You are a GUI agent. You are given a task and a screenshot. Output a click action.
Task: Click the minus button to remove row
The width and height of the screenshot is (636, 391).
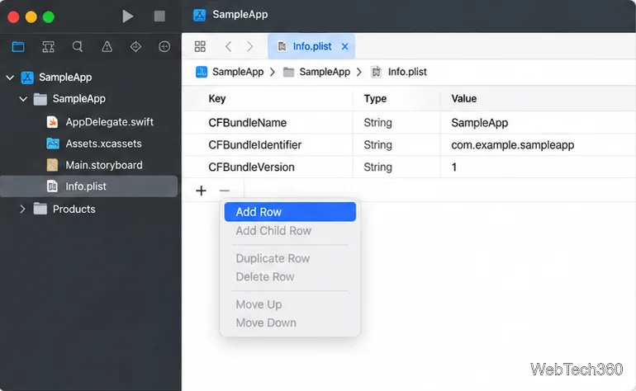[225, 191]
